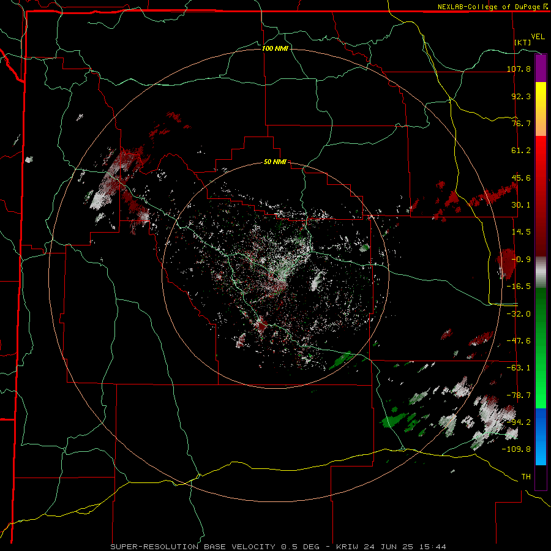Click the TH legend label
The height and width of the screenshot is (551, 551).
click(x=526, y=477)
